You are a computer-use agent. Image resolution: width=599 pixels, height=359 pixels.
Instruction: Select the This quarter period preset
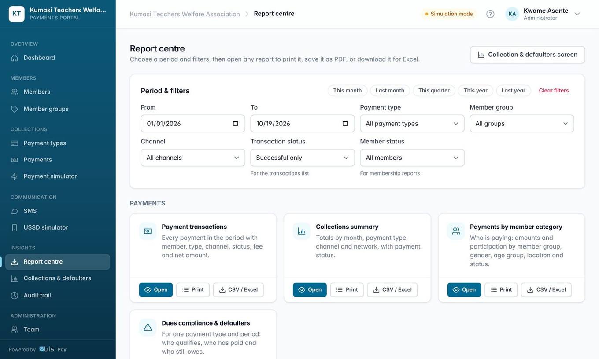click(x=434, y=91)
